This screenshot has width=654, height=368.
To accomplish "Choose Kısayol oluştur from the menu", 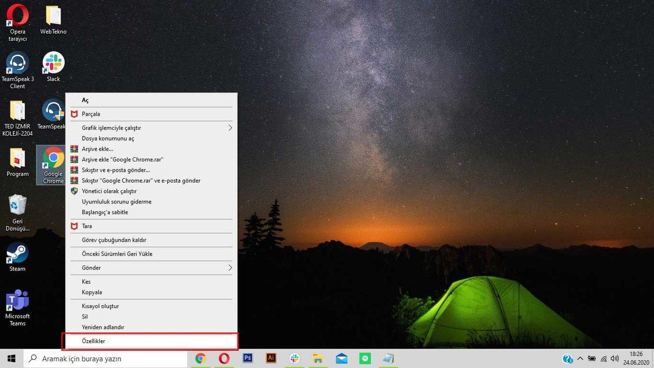I will click(x=100, y=306).
